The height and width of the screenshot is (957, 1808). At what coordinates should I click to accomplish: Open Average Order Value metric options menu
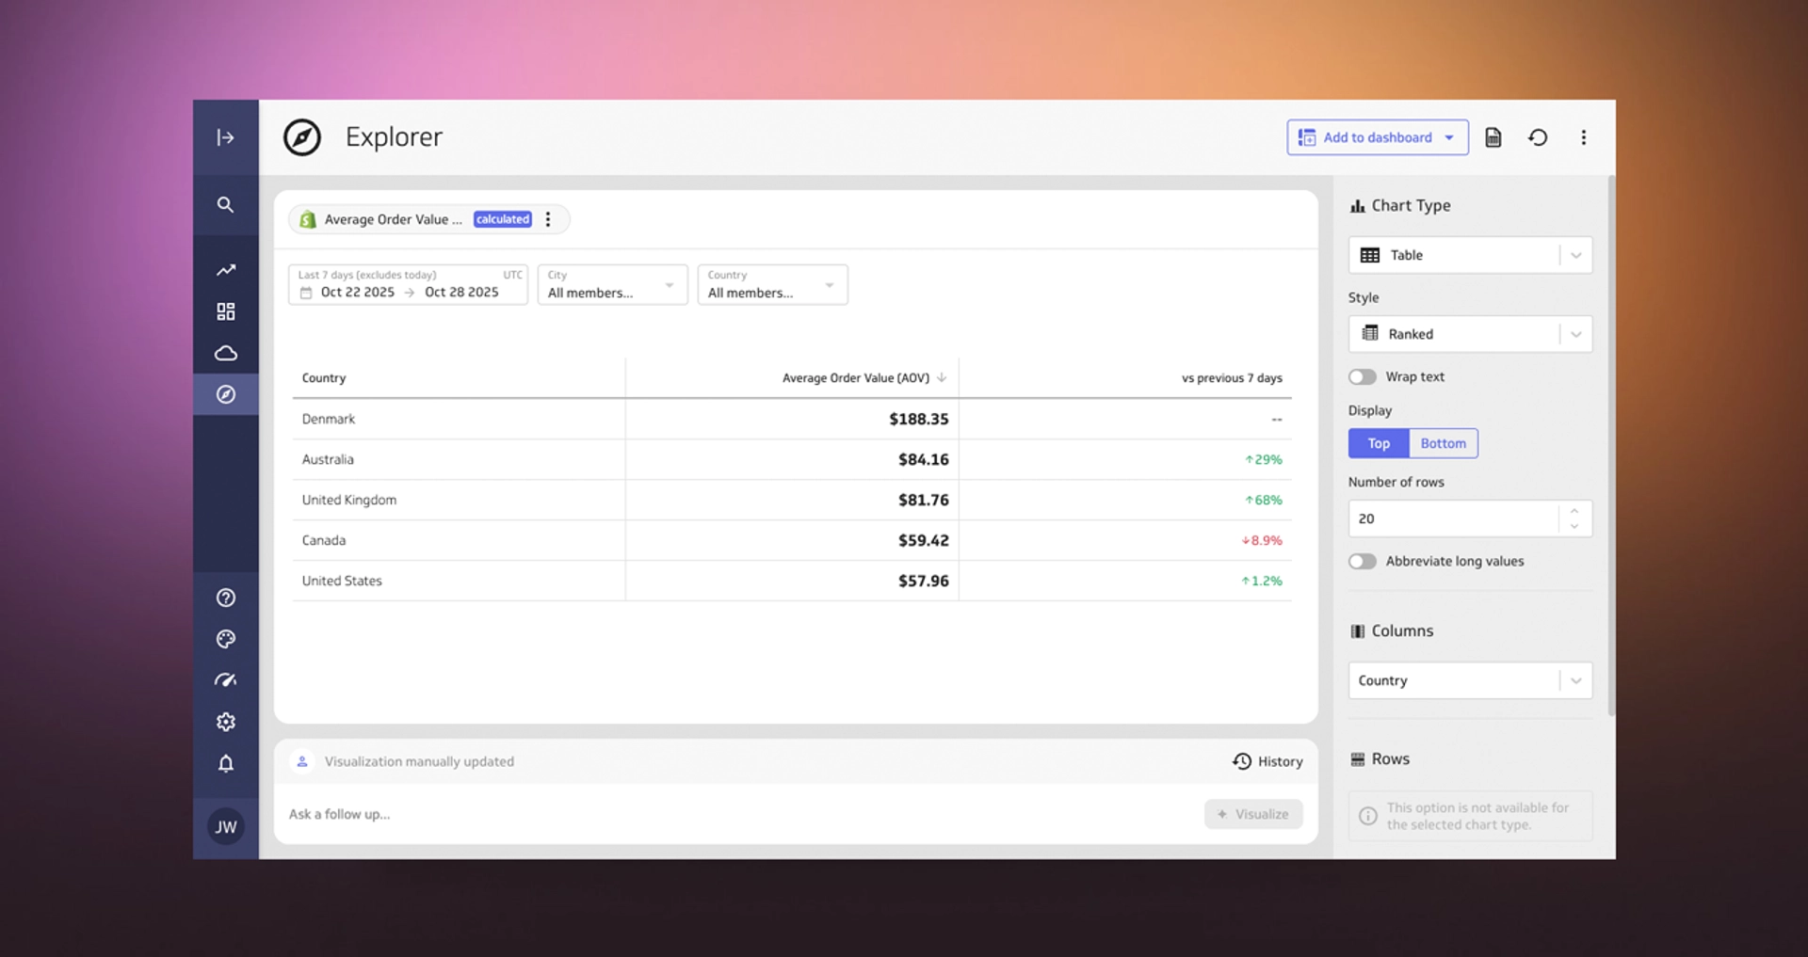(548, 219)
